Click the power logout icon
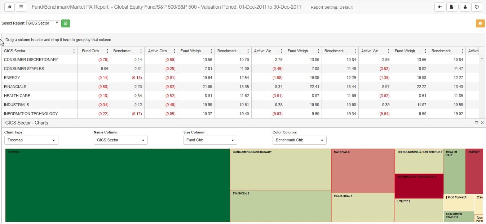Screen dimensions: 486x224 (477, 7)
